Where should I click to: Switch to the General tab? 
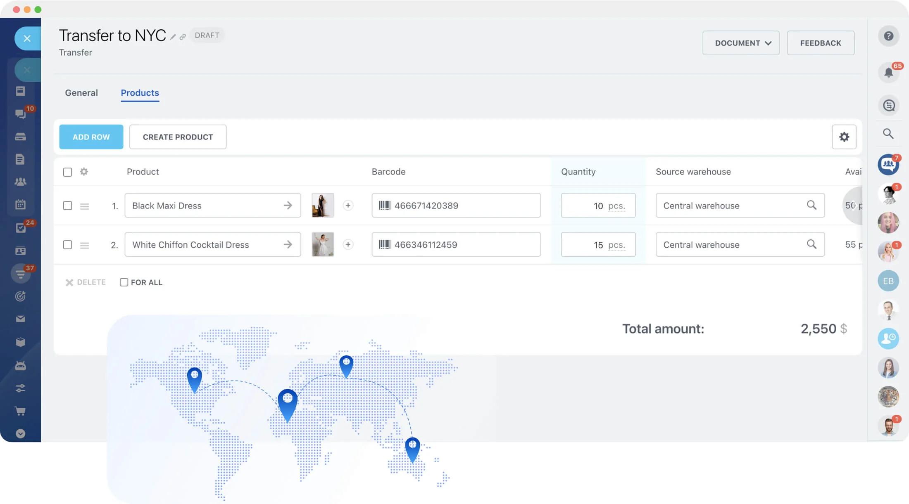[x=81, y=93]
